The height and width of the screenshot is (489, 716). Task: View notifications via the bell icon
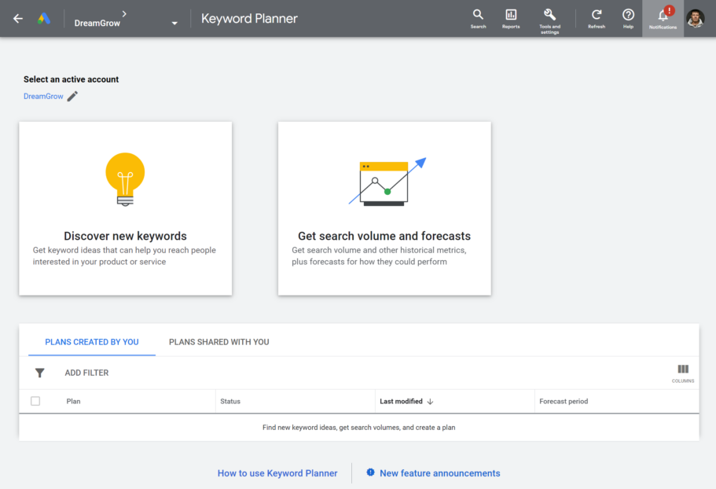pyautogui.click(x=661, y=18)
